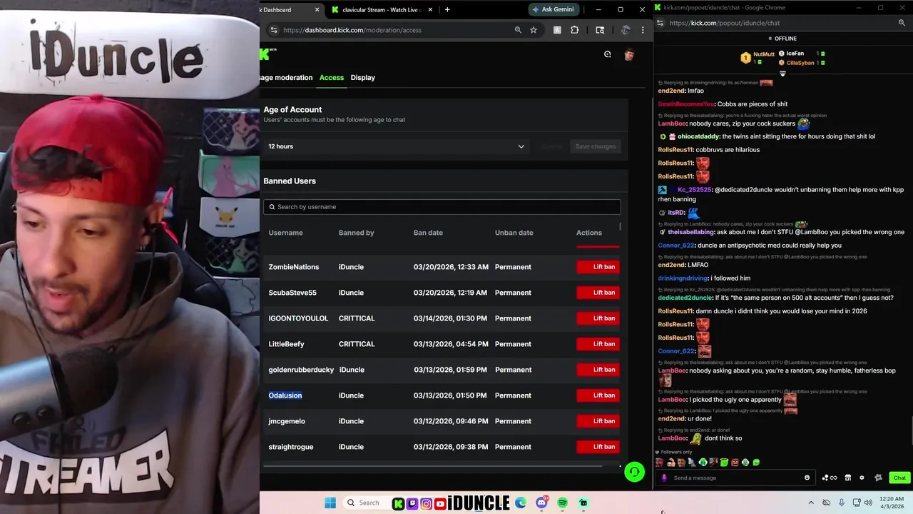Lift ban for jmcgemelo
This screenshot has width=913, height=514.
pos(598,421)
